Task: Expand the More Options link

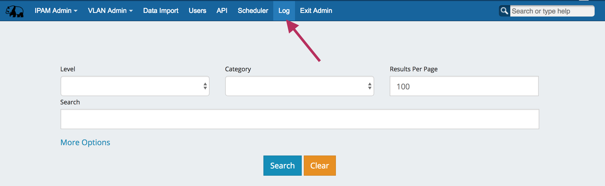Action: coord(85,142)
